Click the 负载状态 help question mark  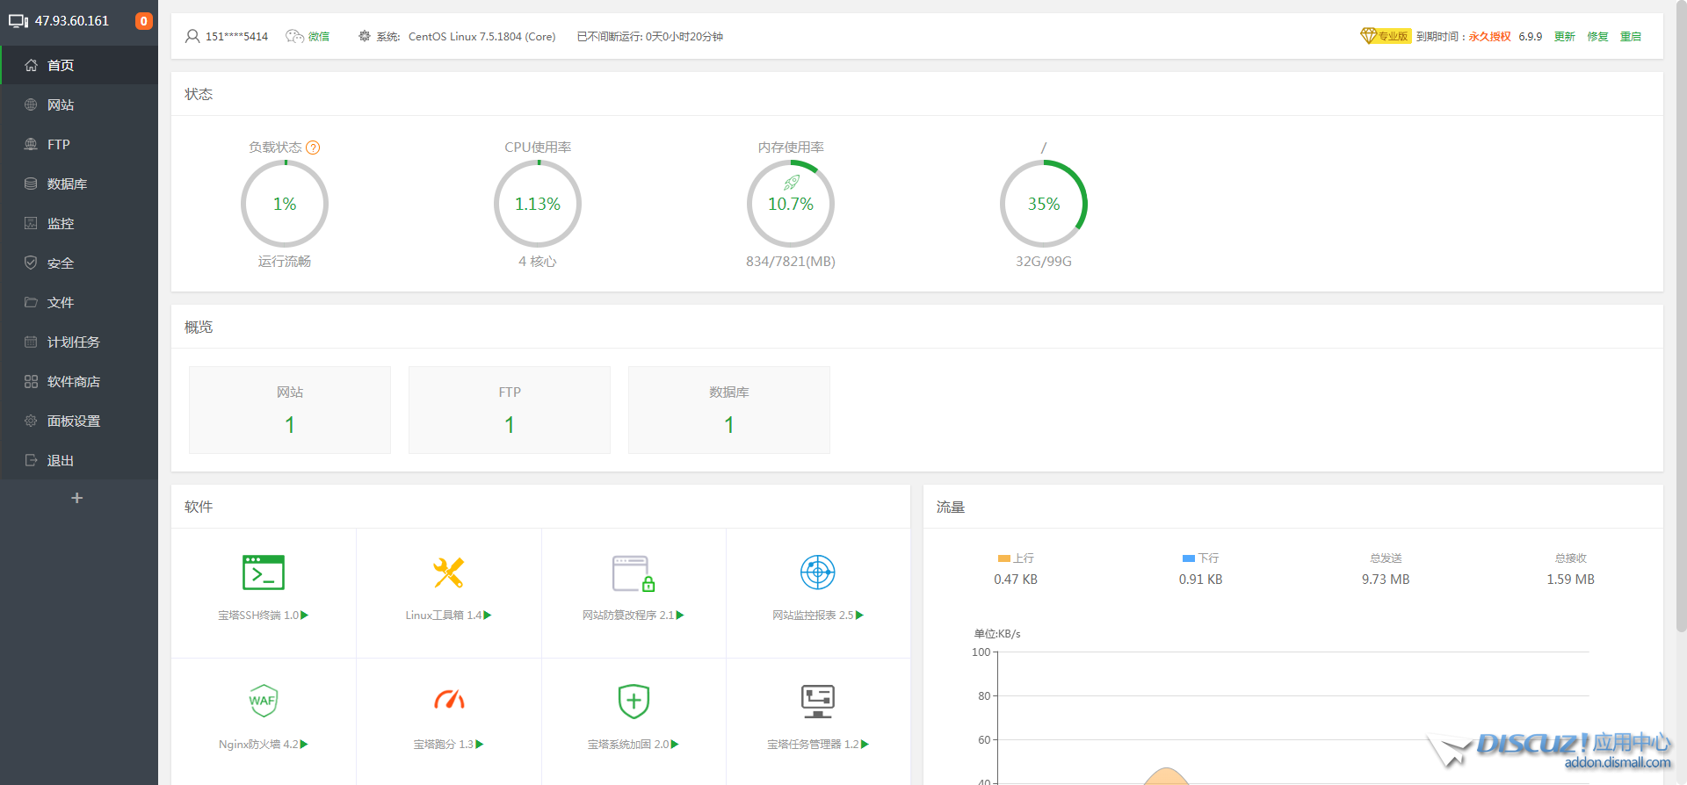[x=313, y=148]
